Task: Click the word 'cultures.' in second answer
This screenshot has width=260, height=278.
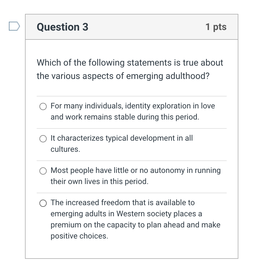Action: 65,149
